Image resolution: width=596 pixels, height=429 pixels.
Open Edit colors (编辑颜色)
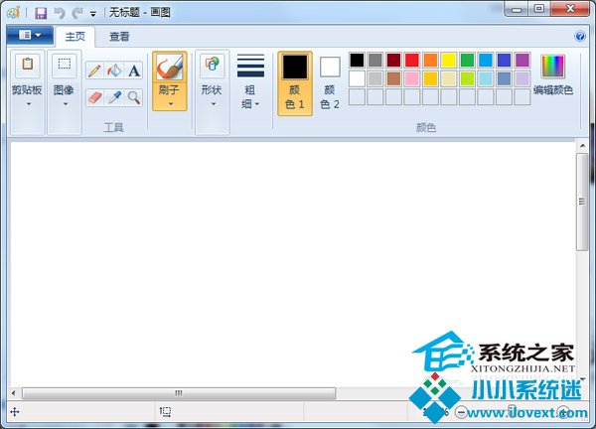(553, 74)
